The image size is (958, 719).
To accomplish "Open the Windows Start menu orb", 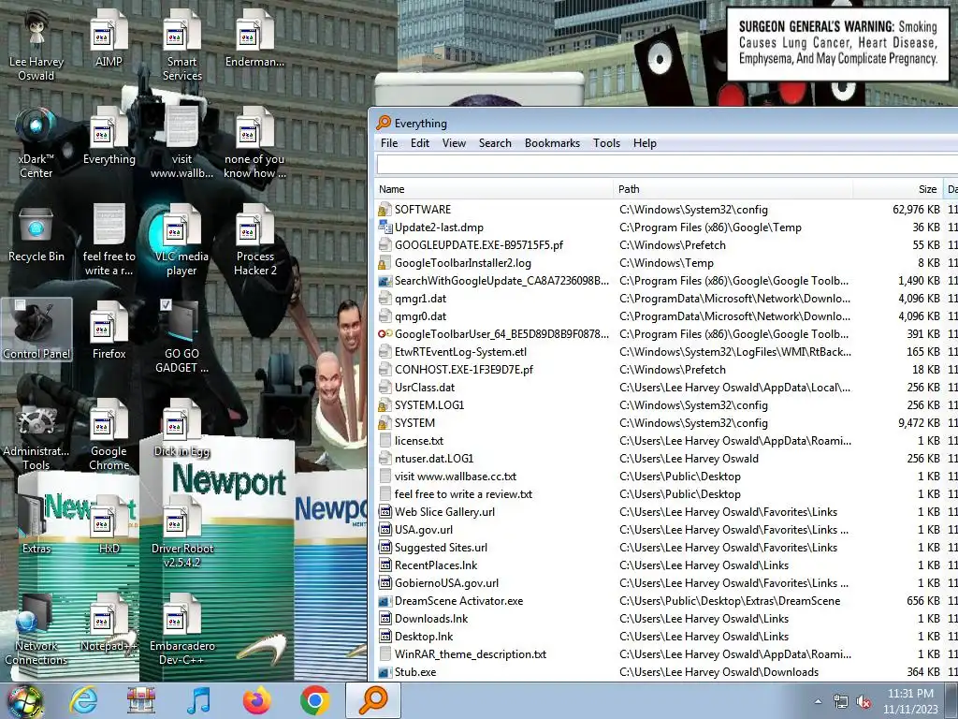I will point(24,700).
